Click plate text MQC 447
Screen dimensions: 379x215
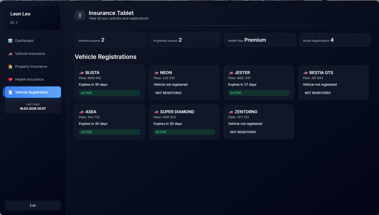244,78
